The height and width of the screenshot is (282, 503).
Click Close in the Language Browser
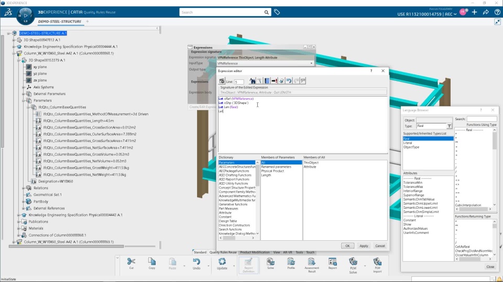point(490,266)
